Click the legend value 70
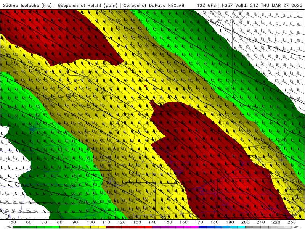 click(44, 222)
